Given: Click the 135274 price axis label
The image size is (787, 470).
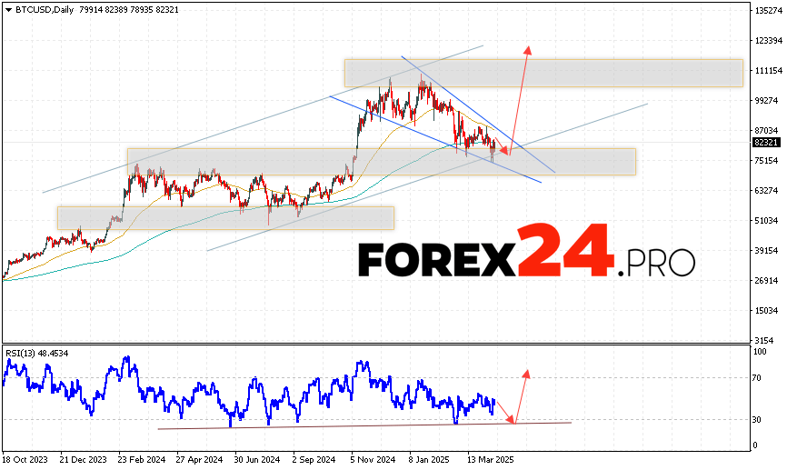Looking at the screenshot, I should click(768, 11).
